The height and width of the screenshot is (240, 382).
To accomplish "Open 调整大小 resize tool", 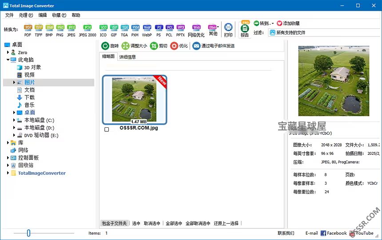I will [134, 46].
